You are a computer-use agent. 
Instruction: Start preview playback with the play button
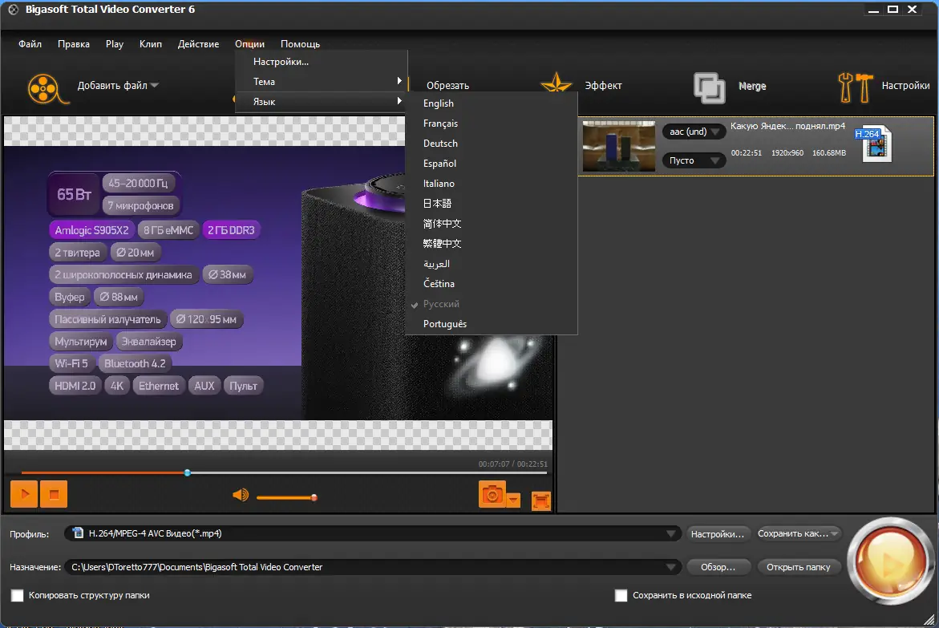(23, 493)
